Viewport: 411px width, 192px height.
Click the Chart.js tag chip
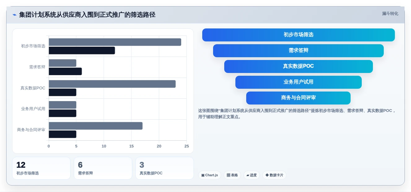coord(210,175)
